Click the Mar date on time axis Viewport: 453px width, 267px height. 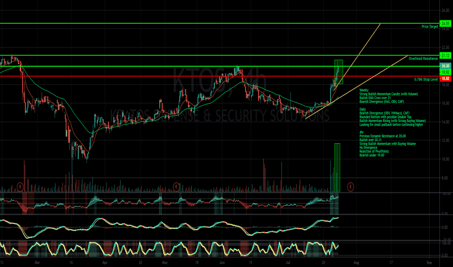[37, 263]
